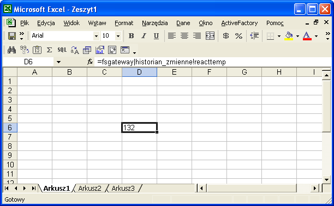334x206 pixels.
Task: Decrease indent icon
Action: pyautogui.click(x=254, y=36)
